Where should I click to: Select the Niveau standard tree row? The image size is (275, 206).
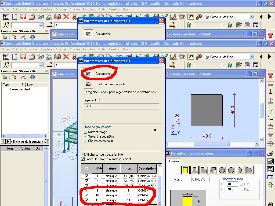coord(19,89)
